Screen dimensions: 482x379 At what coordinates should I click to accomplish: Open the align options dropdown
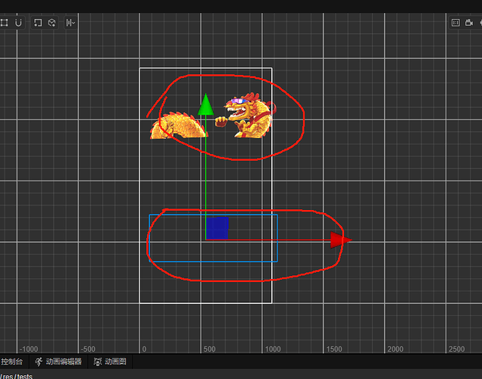coord(70,23)
